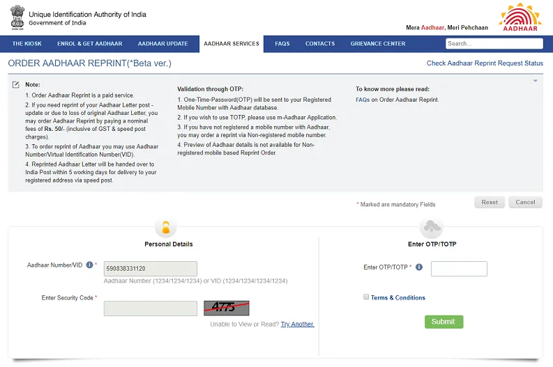Click the 'To know more please read:' heading

(393, 89)
